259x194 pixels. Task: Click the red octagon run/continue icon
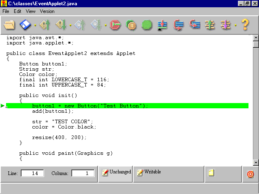coord(115,25)
